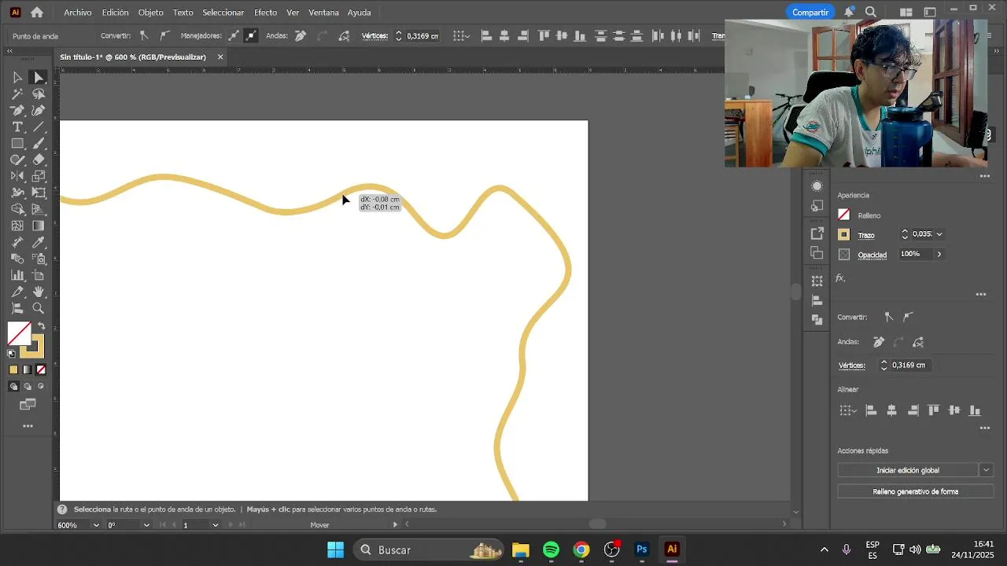Open the Edit Toolbar three-dots button
Image resolution: width=1007 pixels, height=566 pixels.
28,426
